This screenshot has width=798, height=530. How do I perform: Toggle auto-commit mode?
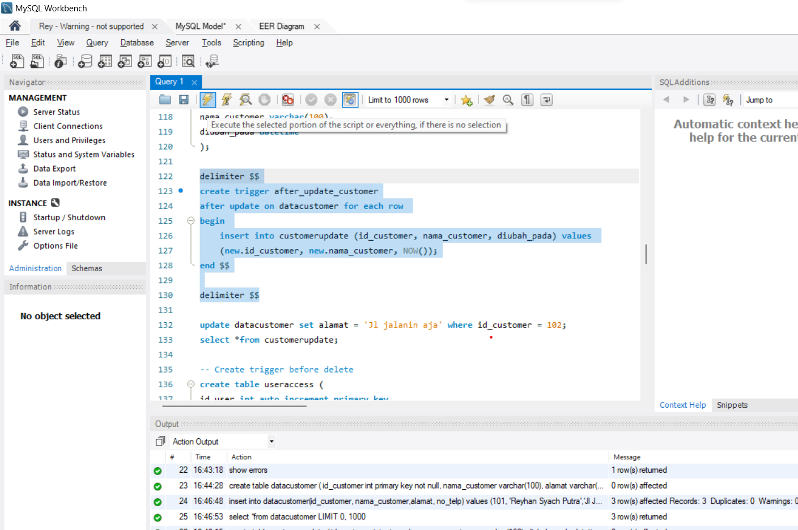[350, 100]
